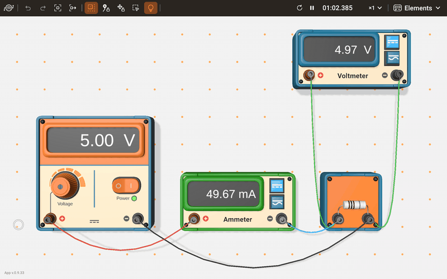Select the blue wire near the ammeter
The height and width of the screenshot is (279, 447).
coord(311,232)
